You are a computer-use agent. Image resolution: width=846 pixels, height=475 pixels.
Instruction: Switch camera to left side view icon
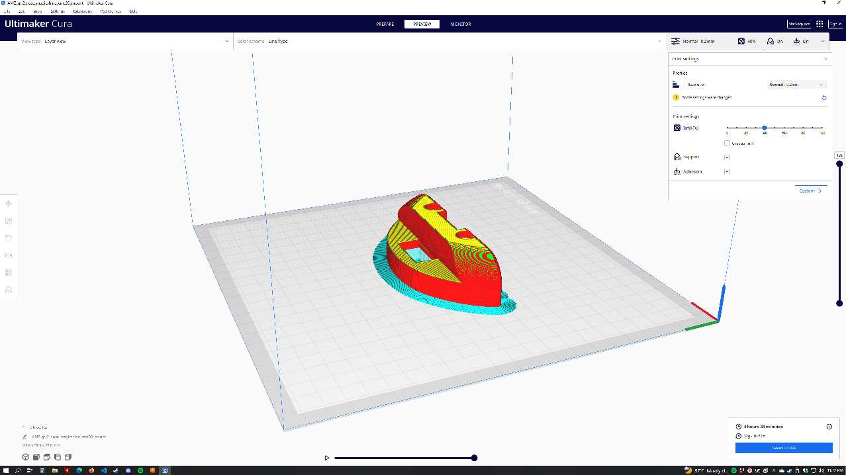pyautogui.click(x=58, y=457)
